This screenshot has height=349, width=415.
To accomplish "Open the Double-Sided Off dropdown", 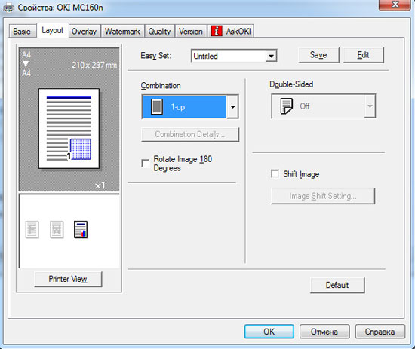I will point(323,106).
